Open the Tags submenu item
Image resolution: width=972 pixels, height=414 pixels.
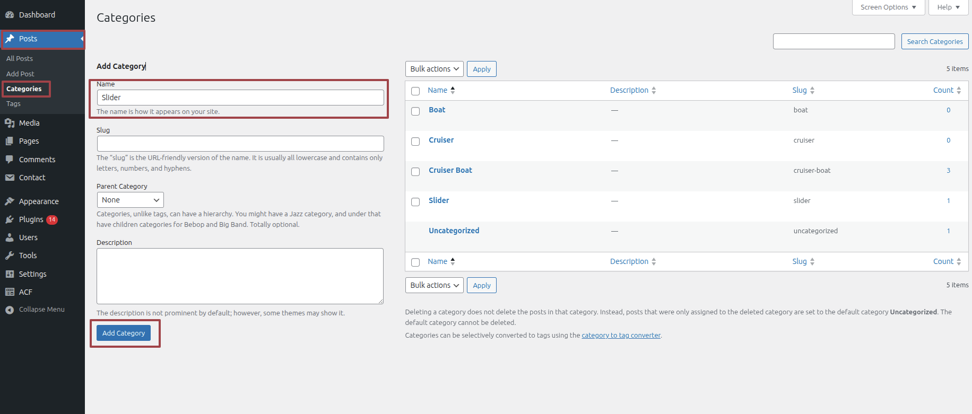pyautogui.click(x=13, y=104)
